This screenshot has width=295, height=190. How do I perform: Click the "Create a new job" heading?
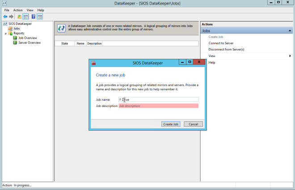tap(111, 75)
